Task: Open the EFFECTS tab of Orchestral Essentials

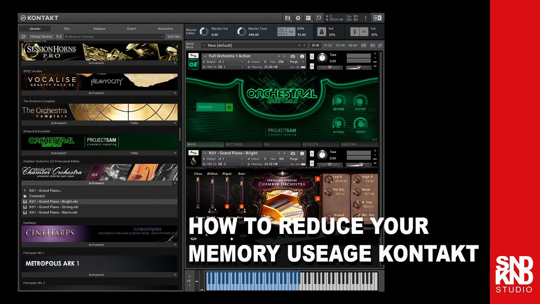Action: [x=321, y=144]
